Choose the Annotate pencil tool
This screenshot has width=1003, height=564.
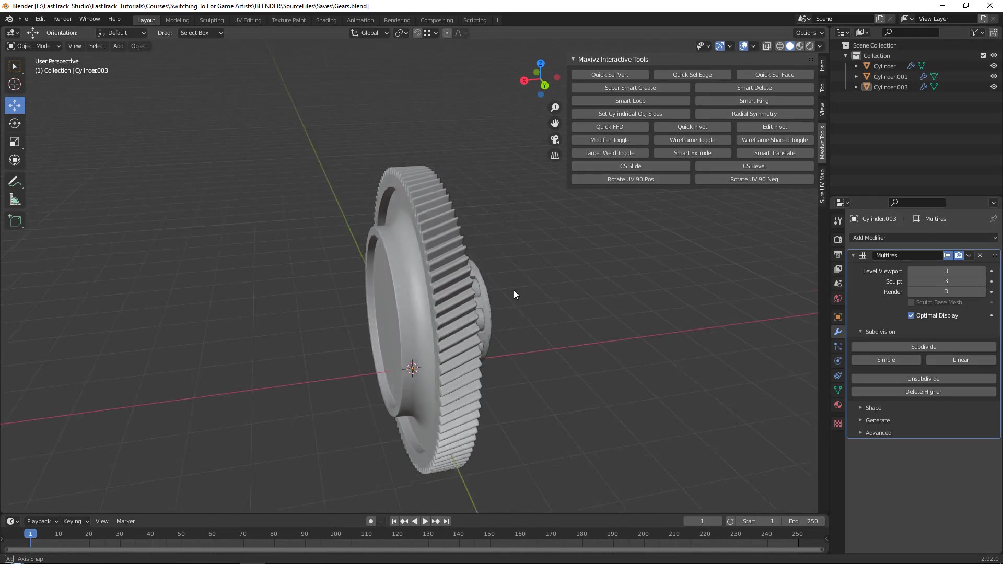[x=15, y=182]
